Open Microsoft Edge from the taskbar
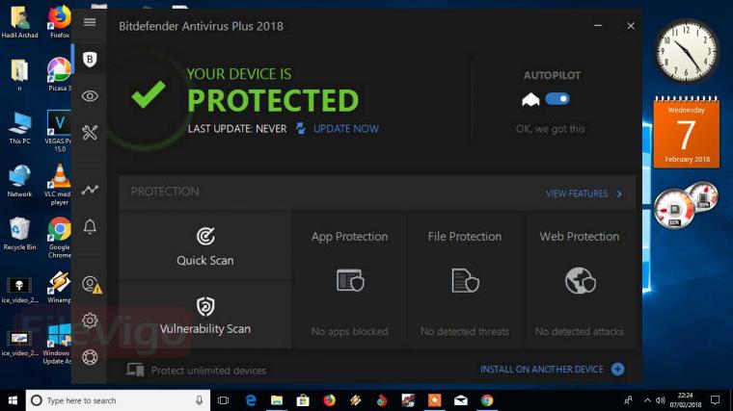 [251, 400]
